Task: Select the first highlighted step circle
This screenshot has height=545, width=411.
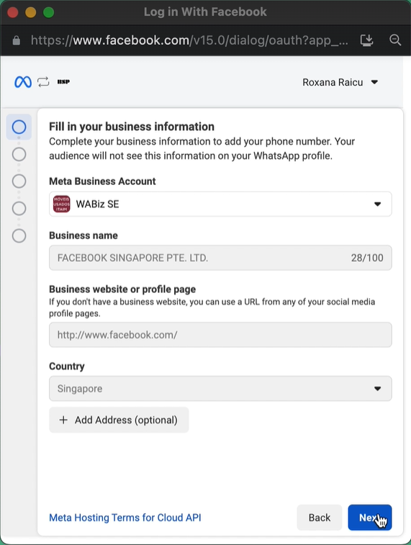Action: pos(19,127)
